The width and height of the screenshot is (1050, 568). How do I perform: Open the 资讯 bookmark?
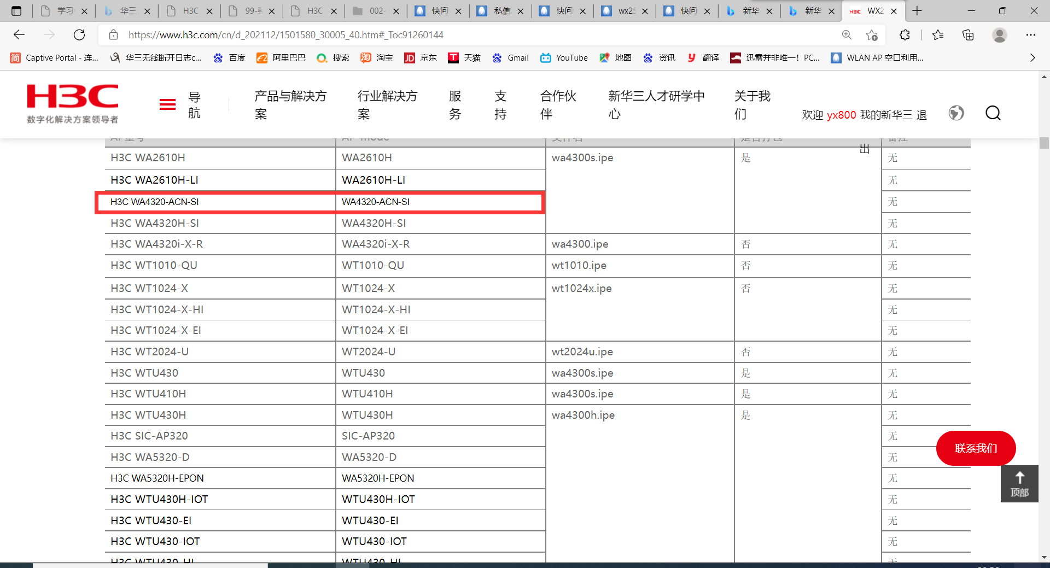(x=659, y=58)
